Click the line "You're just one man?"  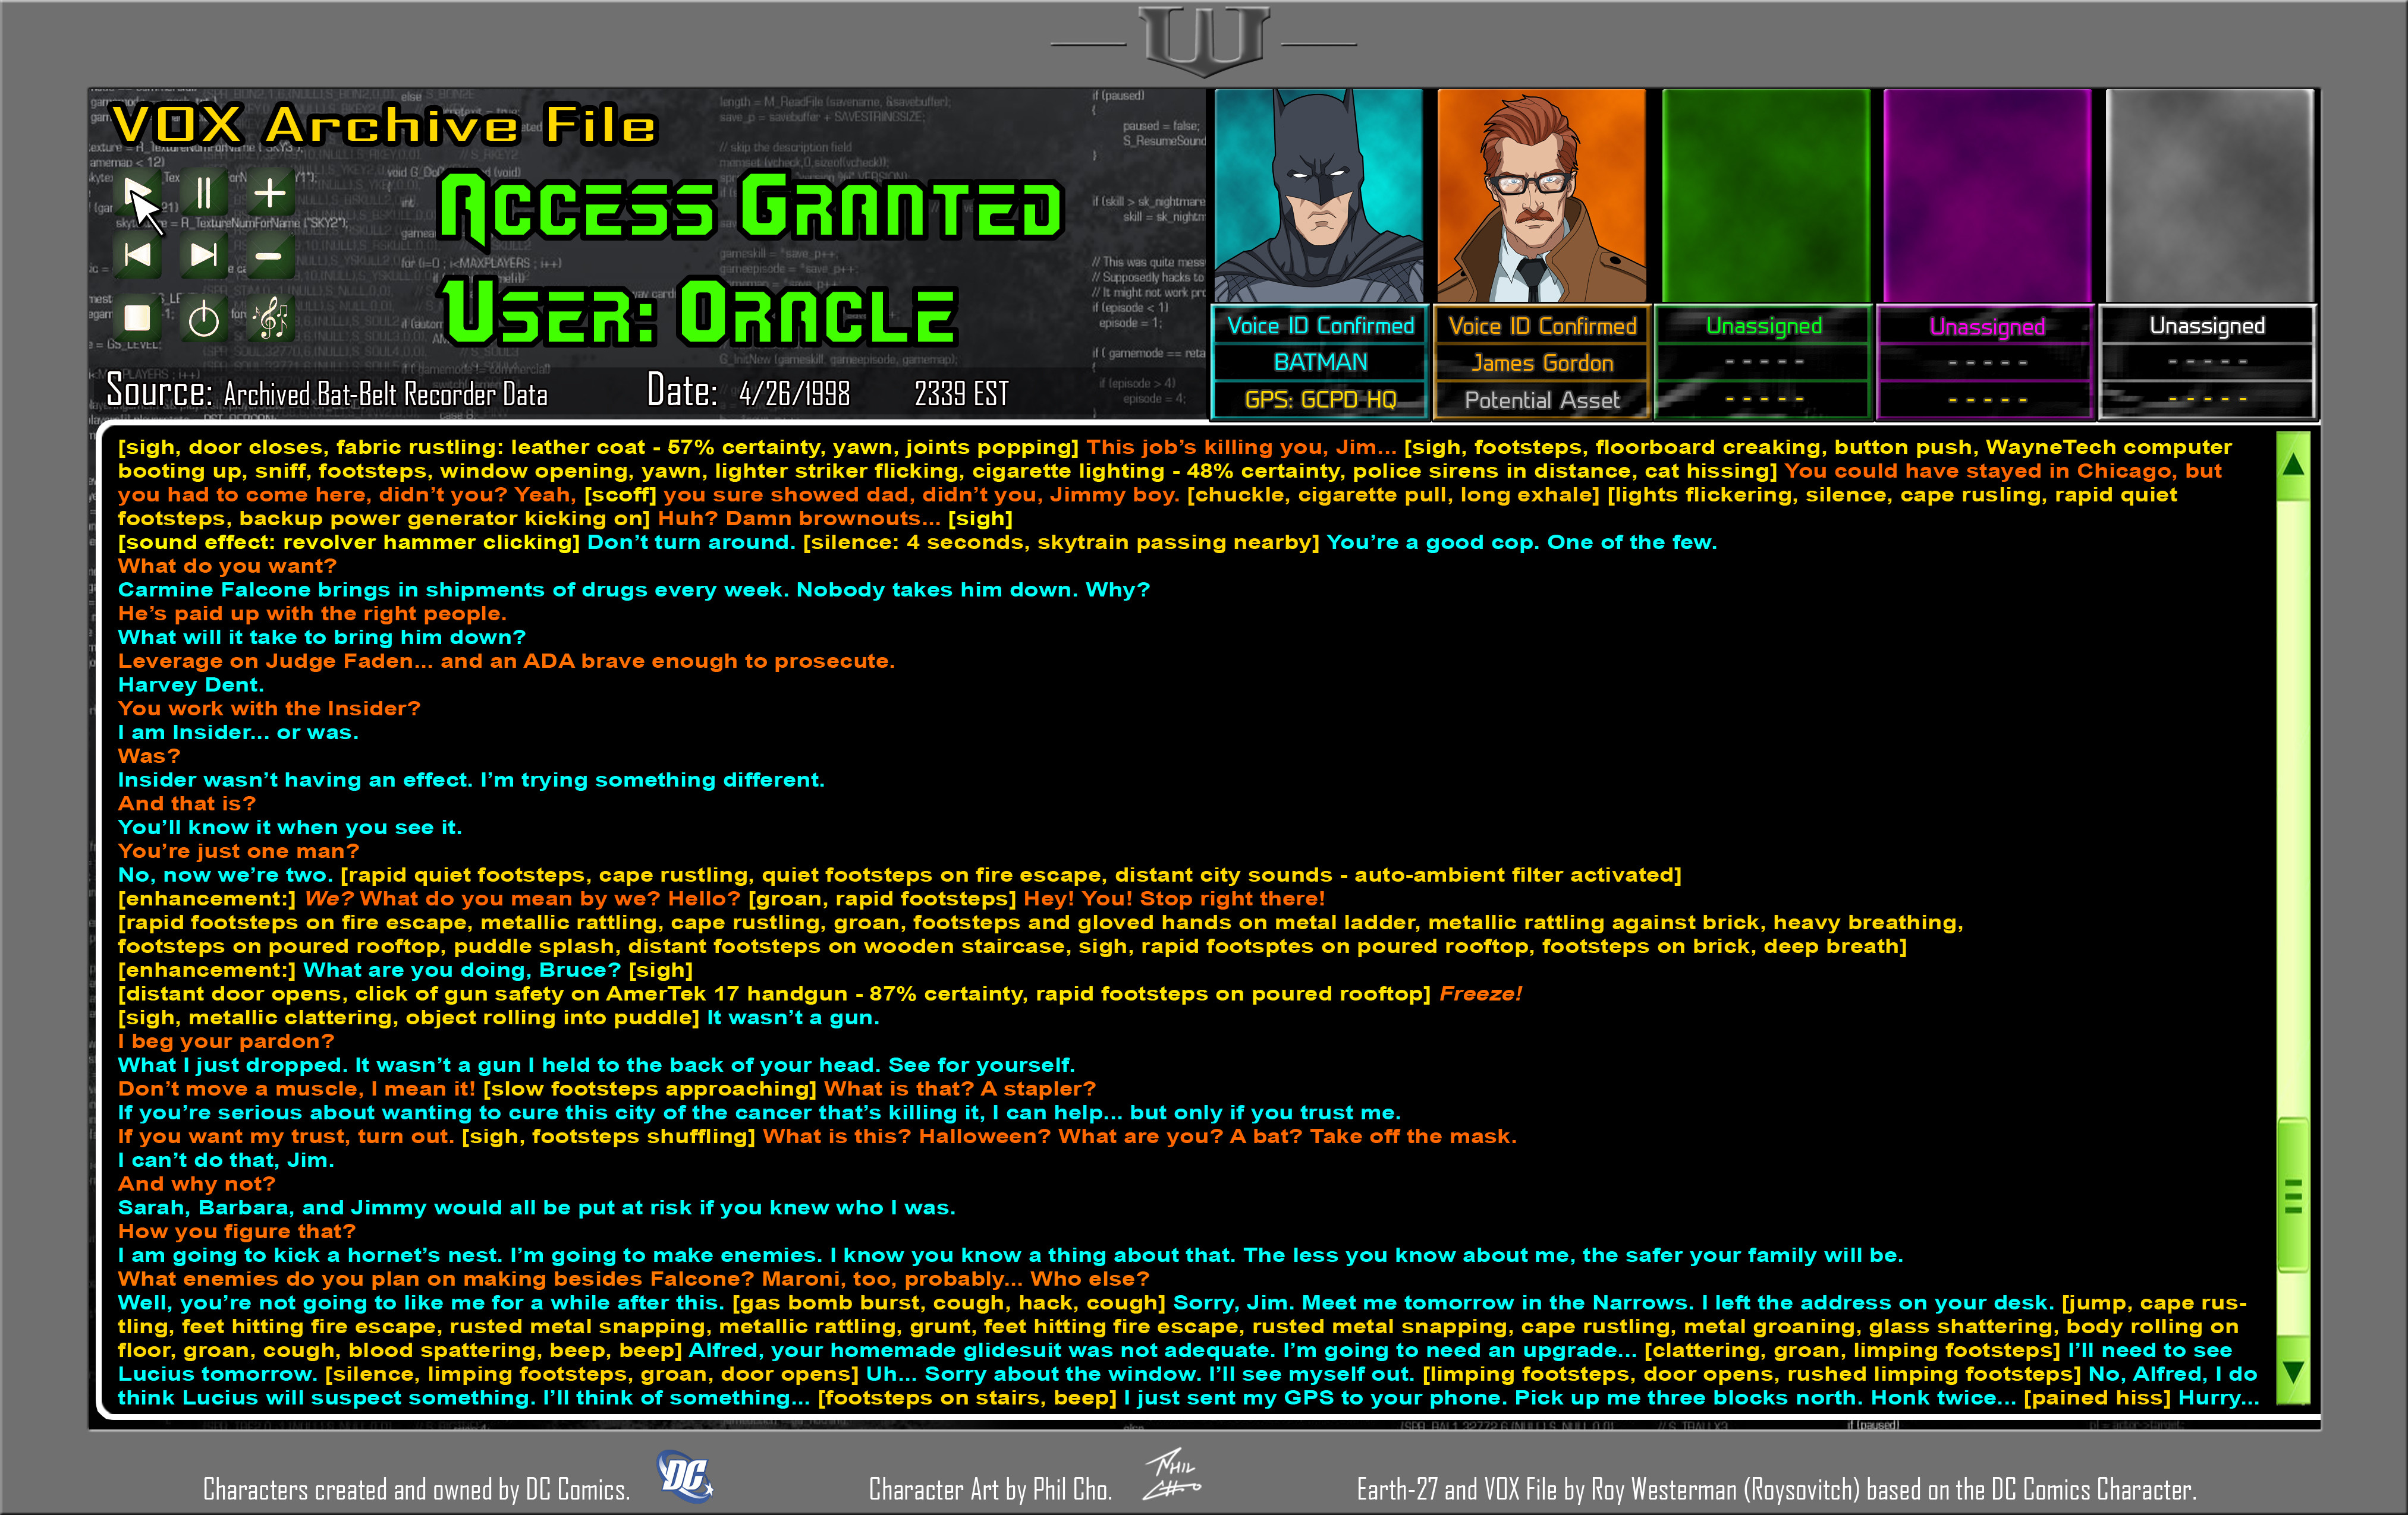click(238, 850)
